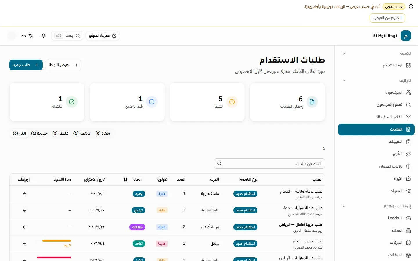Open الفلاتر المحفوظة in sidebar
418x261 pixels.
pos(376,117)
